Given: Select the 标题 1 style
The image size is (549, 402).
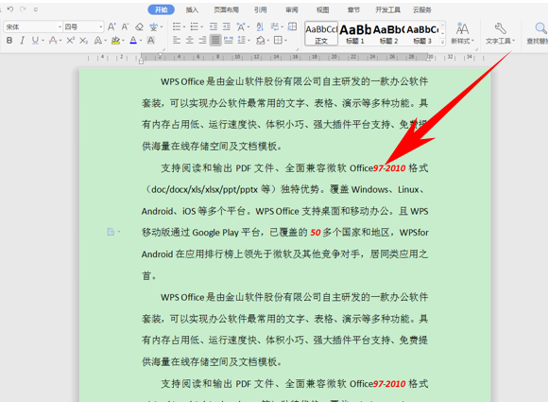Looking at the screenshot, I should [x=355, y=33].
